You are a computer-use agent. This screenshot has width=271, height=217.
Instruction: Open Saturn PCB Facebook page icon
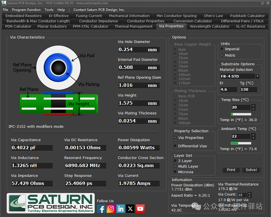(x=101, y=209)
